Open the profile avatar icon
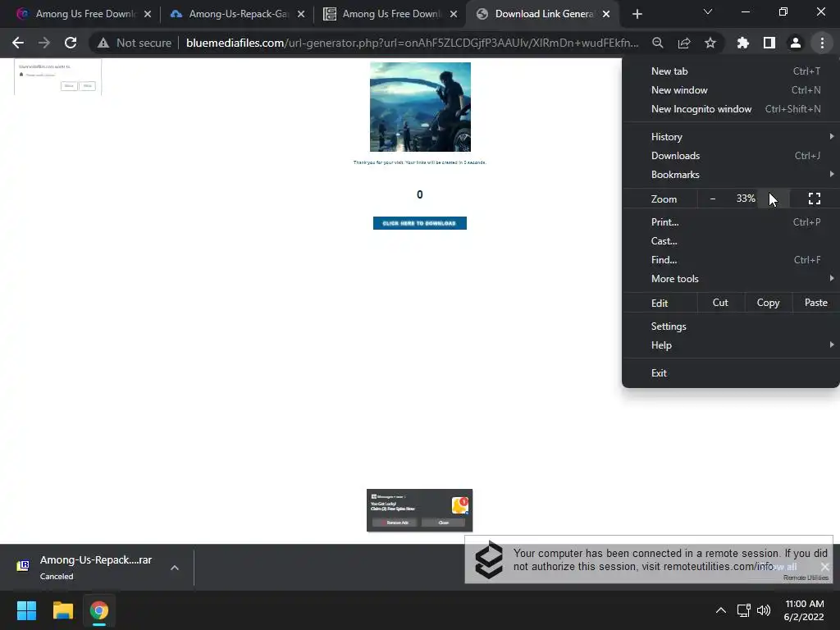This screenshot has height=630, width=840. pyautogui.click(x=796, y=43)
